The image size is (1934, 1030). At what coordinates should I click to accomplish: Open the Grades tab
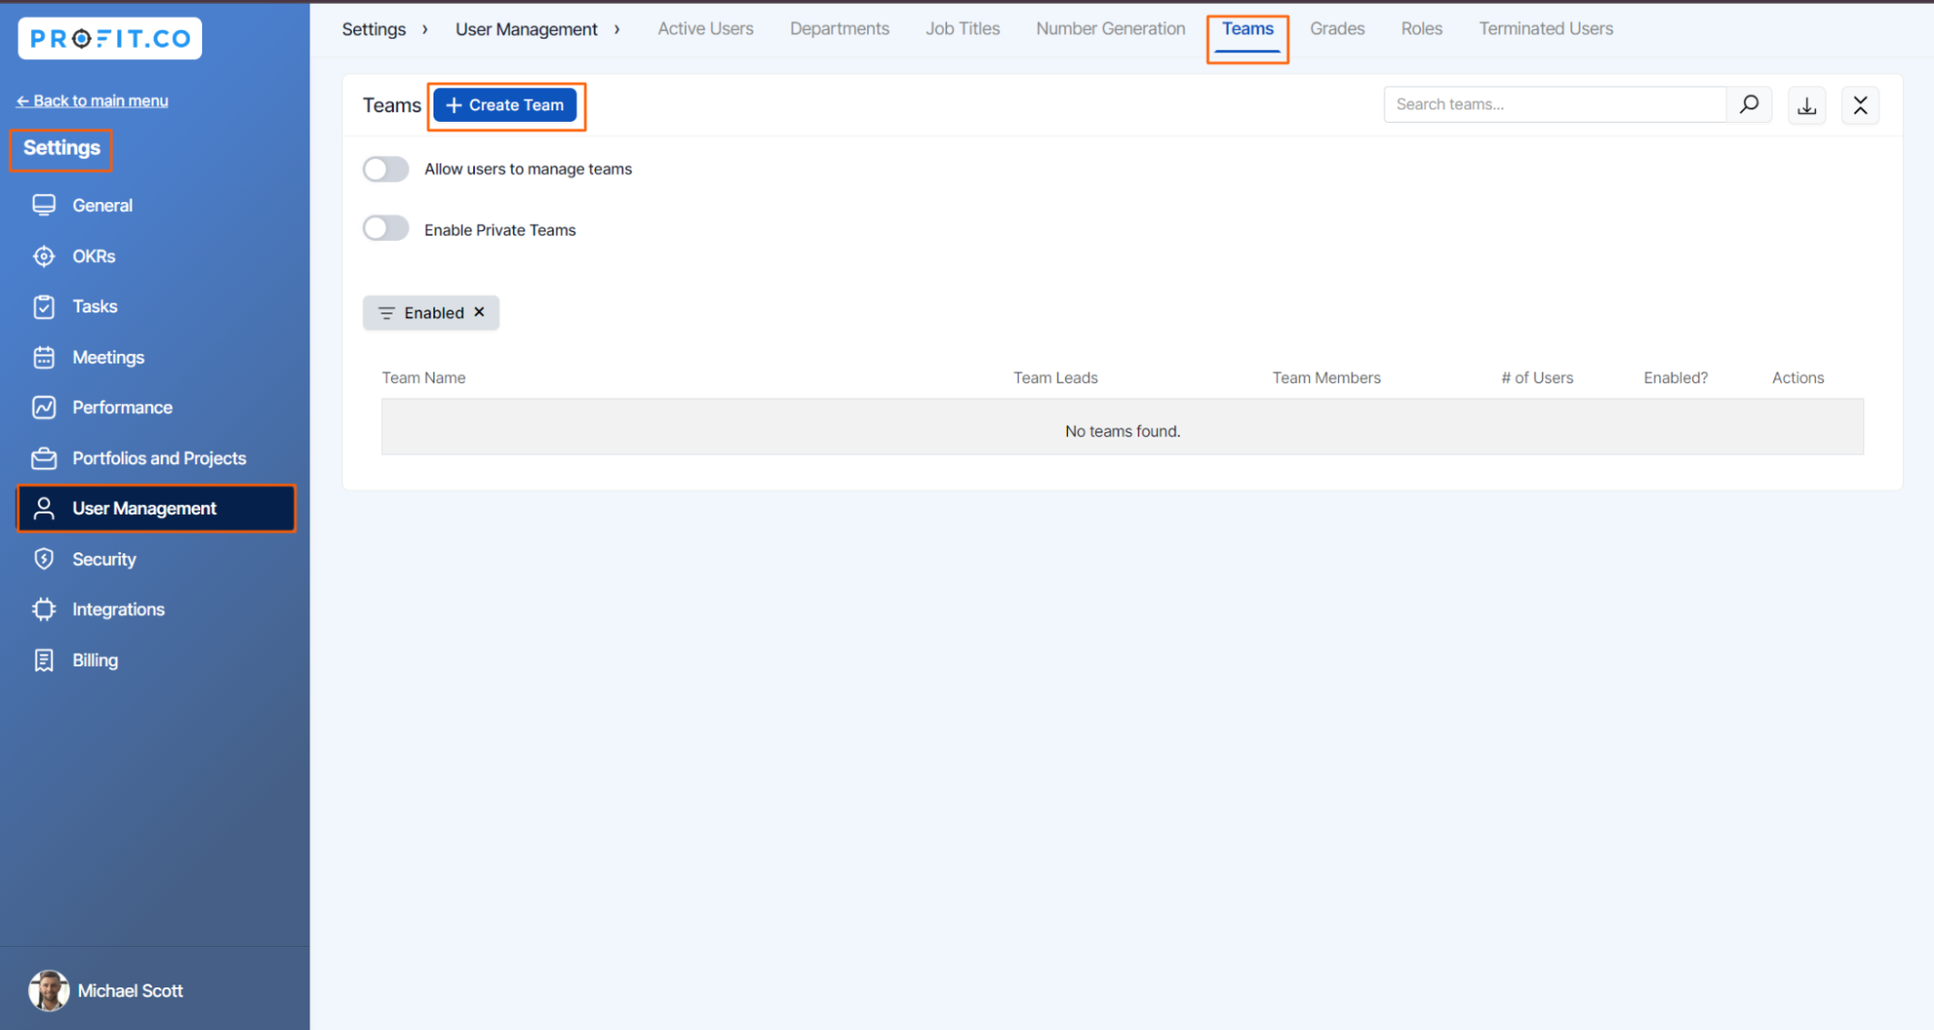coord(1337,29)
